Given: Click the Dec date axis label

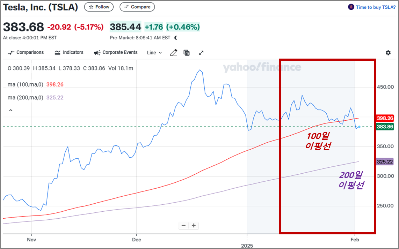Looking at the screenshot, I should pos(136,240).
